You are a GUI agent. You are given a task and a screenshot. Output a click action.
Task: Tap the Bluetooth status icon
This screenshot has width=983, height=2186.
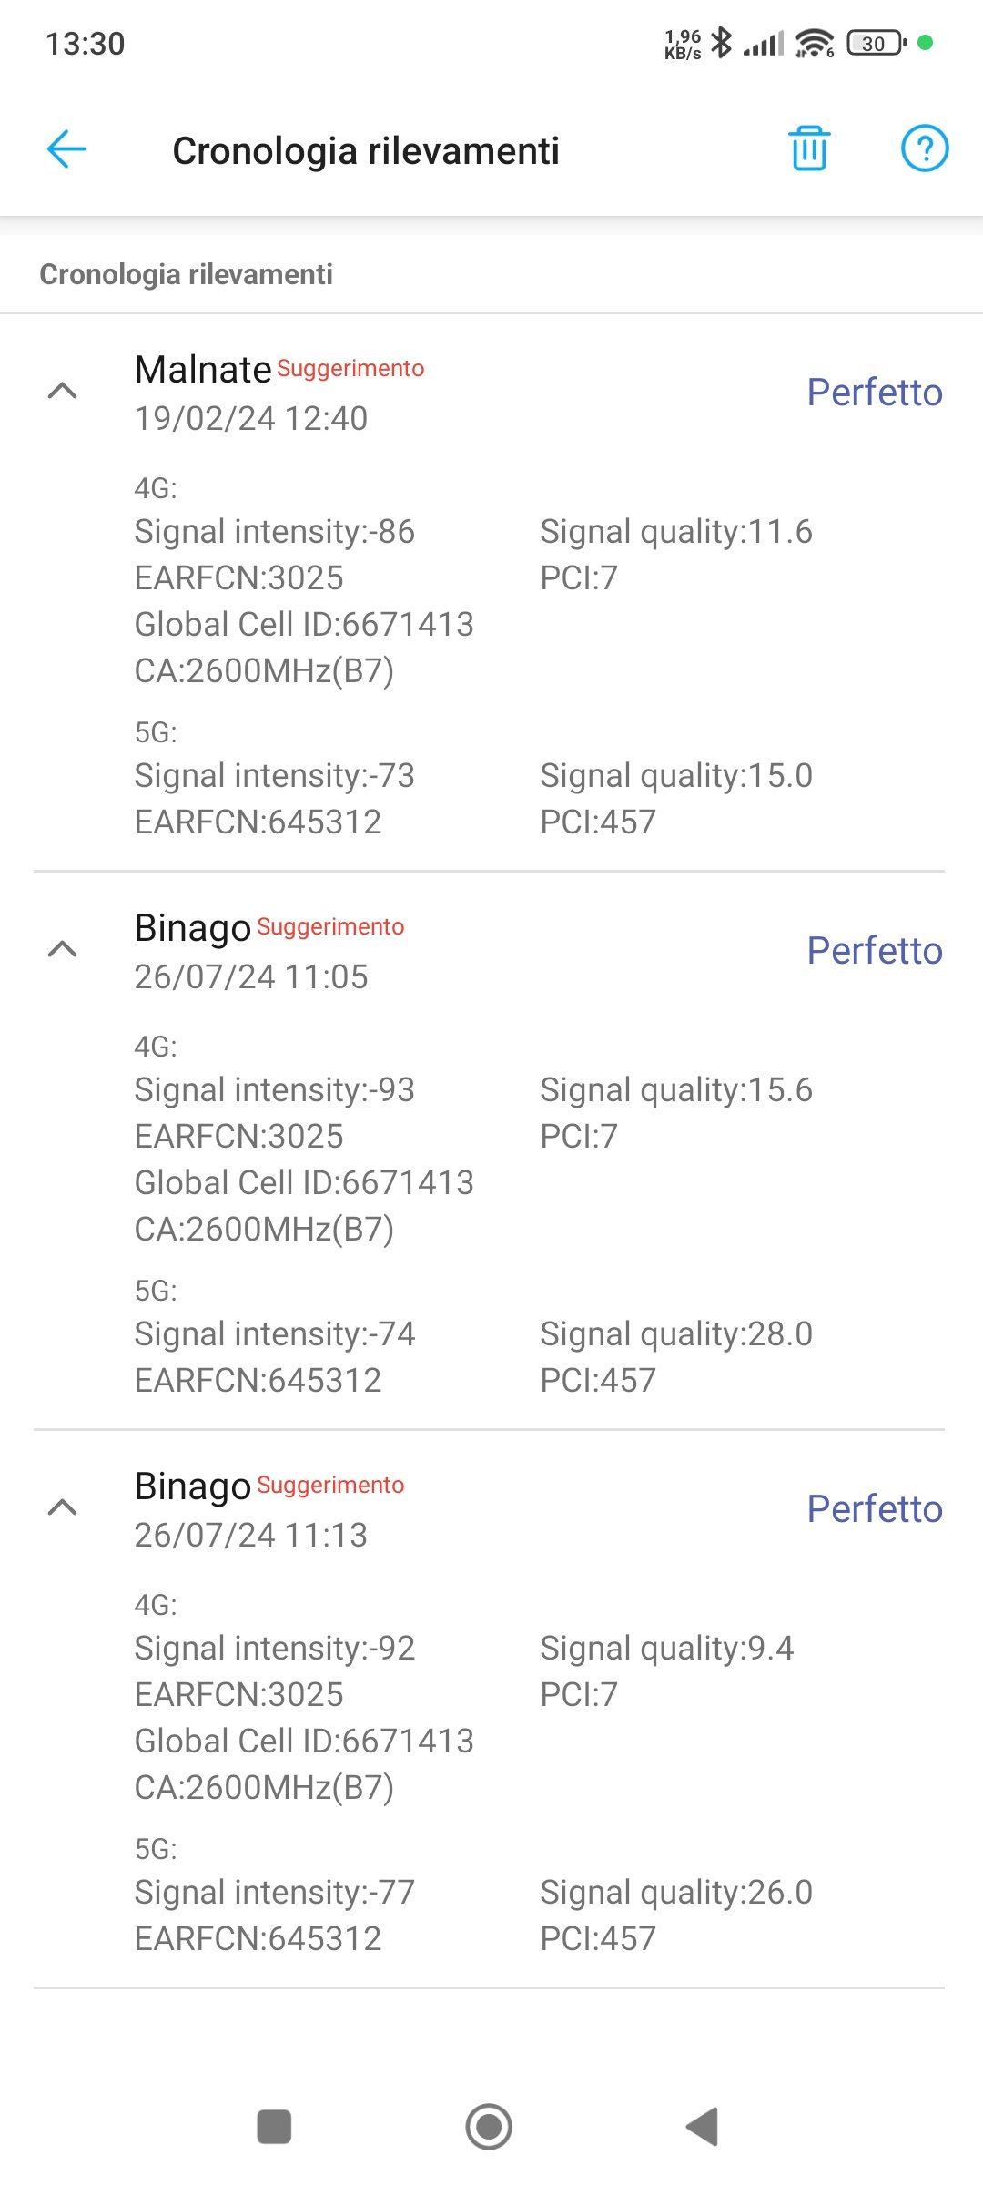(x=722, y=43)
